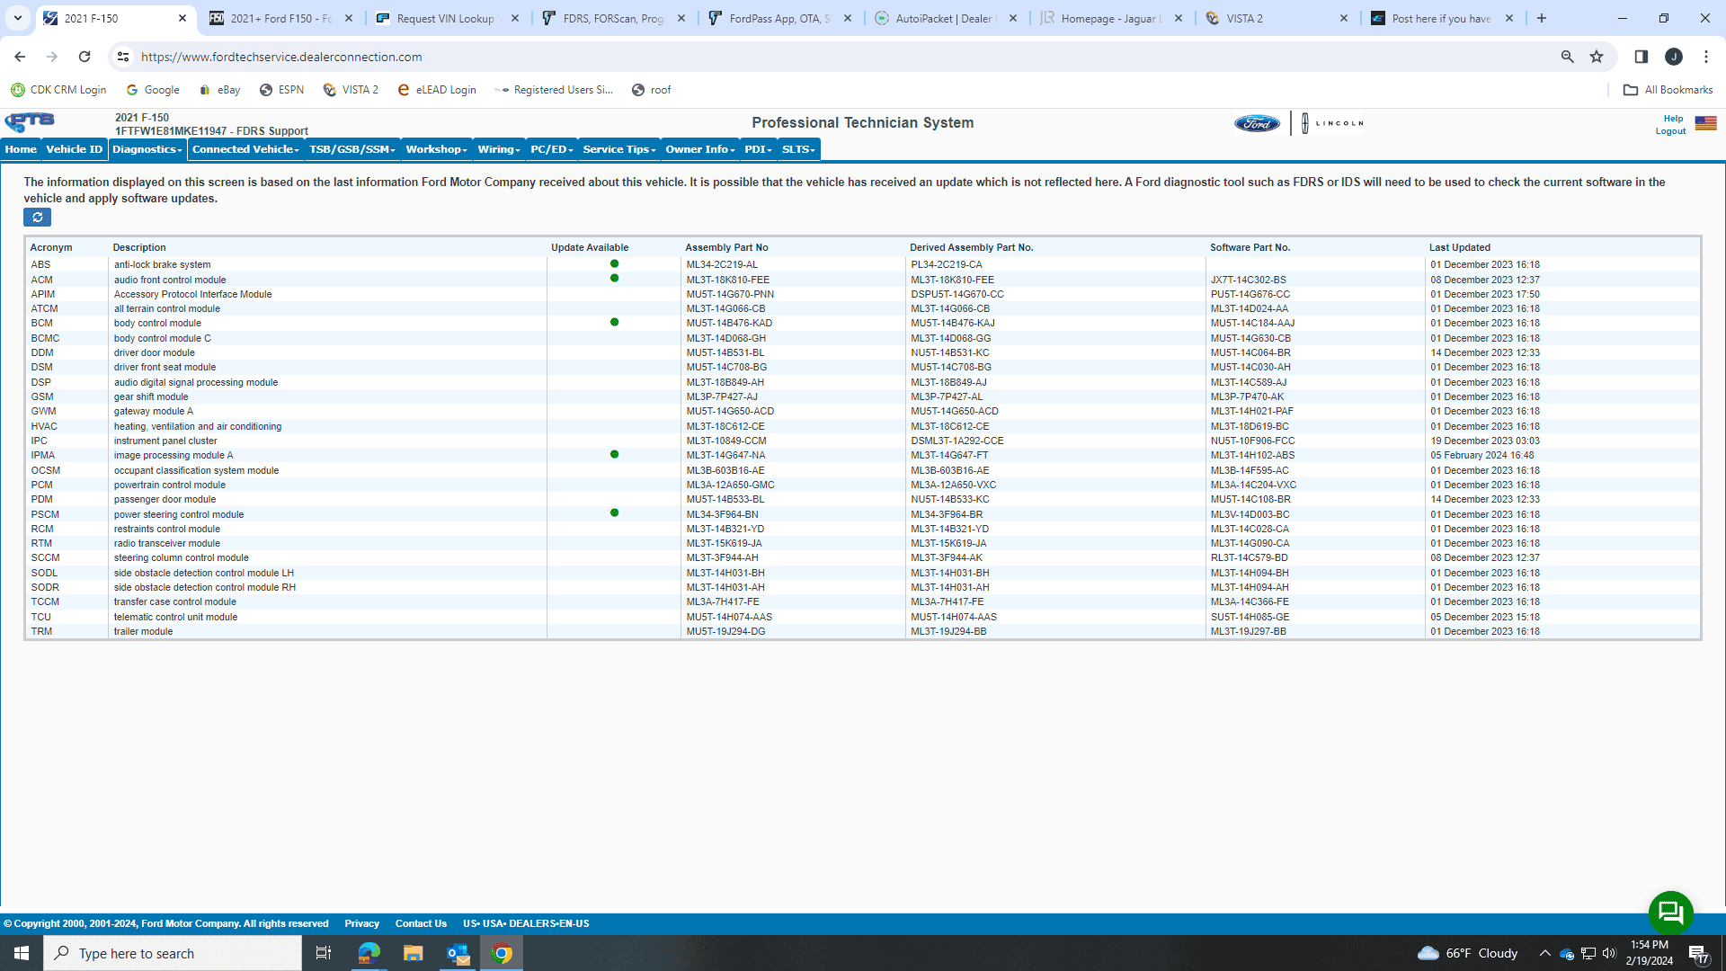Open the Contact Us footer link
The height and width of the screenshot is (971, 1726).
point(421,923)
